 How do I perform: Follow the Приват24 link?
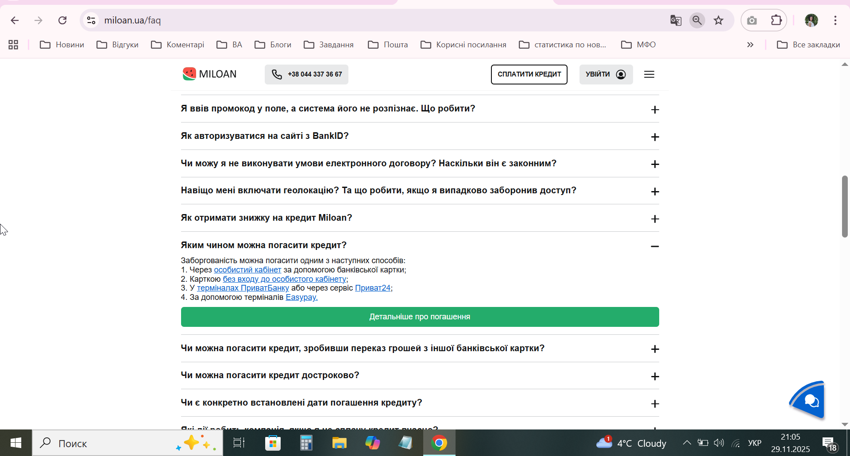click(x=373, y=288)
